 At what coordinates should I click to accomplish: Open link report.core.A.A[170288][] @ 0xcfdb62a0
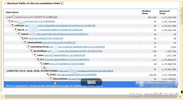point(33,17)
